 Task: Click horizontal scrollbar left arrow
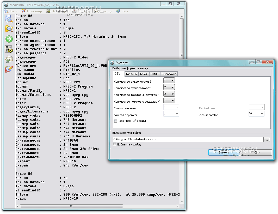[x=17, y=206]
